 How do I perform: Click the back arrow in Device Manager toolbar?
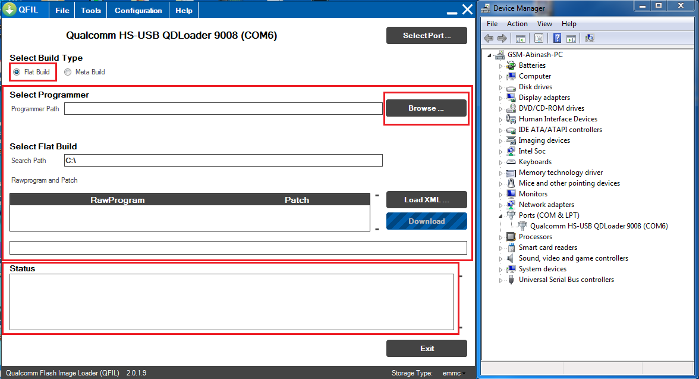tap(488, 37)
